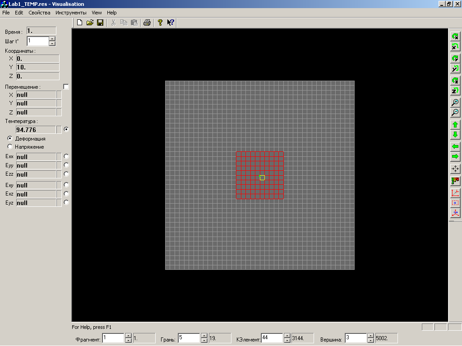The width and height of the screenshot is (462, 346).
Task: Decrease the КЭлемент stepper value
Action: coord(287,341)
